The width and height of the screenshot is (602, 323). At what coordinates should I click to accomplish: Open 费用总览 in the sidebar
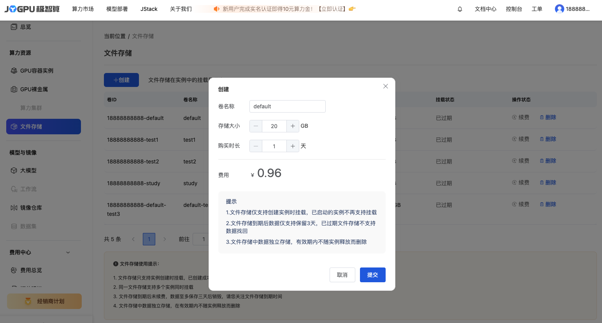(x=31, y=270)
